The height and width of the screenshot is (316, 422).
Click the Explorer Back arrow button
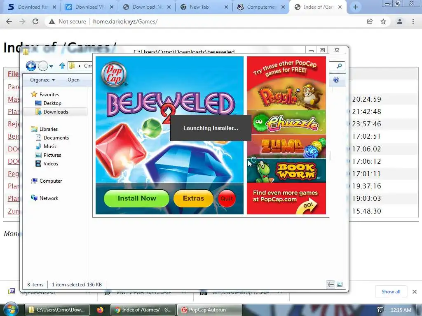click(31, 66)
